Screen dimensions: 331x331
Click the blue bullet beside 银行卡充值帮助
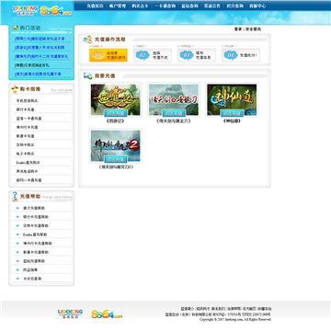coord(17,217)
